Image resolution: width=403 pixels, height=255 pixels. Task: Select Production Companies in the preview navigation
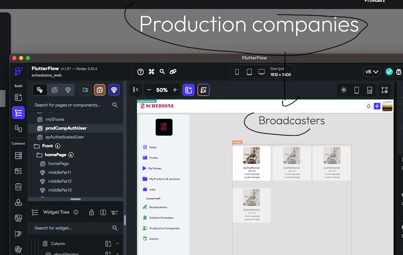(163, 228)
